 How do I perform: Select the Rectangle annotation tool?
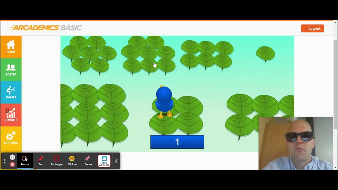57,161
